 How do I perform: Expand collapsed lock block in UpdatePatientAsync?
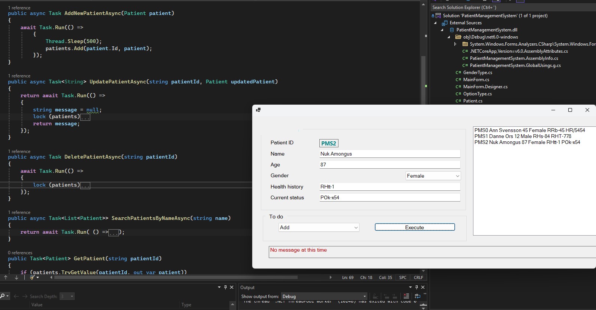[85, 117]
